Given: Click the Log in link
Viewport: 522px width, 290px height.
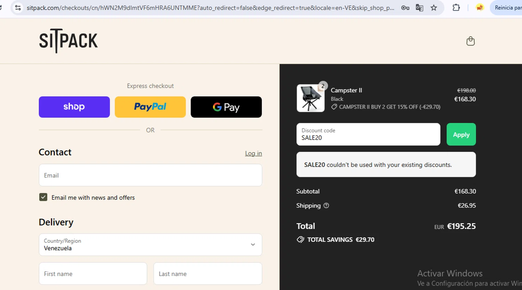Looking at the screenshot, I should 253,153.
